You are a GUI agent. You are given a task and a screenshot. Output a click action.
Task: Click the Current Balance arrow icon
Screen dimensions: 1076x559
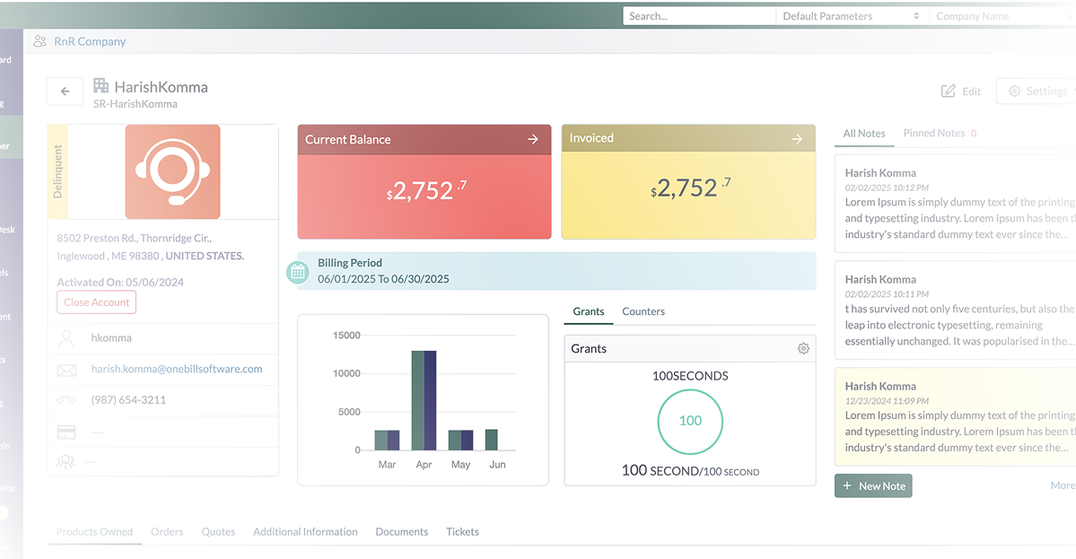[533, 139]
